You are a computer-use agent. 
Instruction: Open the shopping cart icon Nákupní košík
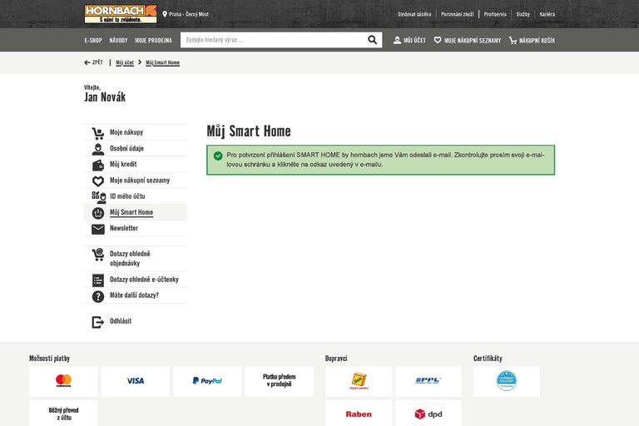pyautogui.click(x=513, y=40)
